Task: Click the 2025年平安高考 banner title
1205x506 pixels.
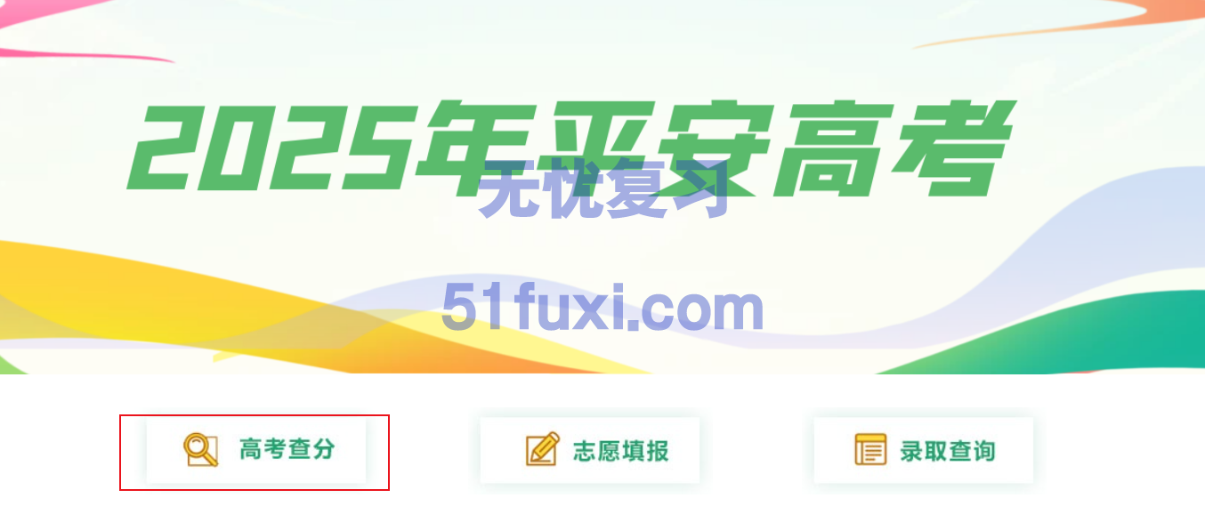Action: [570, 149]
